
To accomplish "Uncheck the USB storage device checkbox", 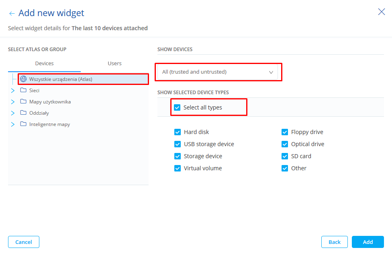I will [178, 144].
